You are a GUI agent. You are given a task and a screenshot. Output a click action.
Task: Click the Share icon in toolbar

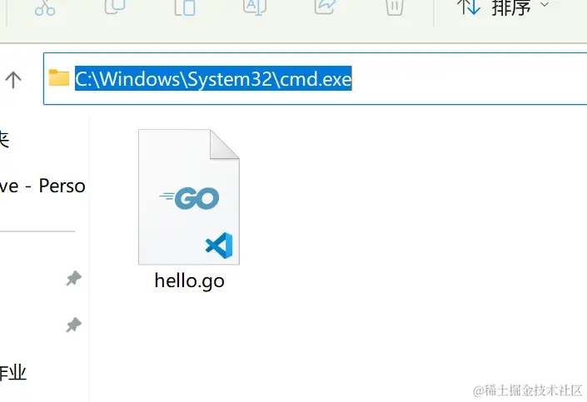[x=325, y=7]
